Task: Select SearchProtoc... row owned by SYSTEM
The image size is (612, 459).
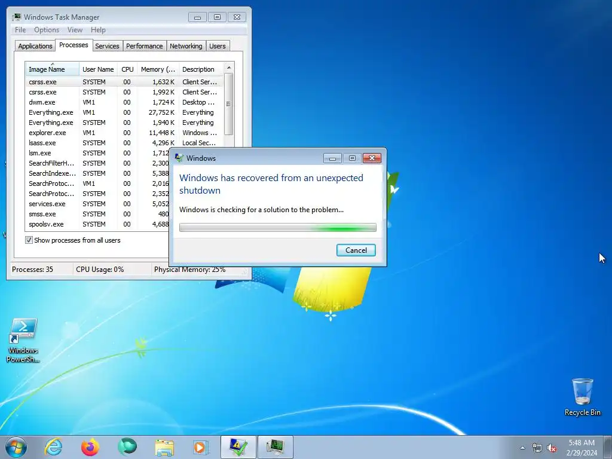Action: coord(97,194)
